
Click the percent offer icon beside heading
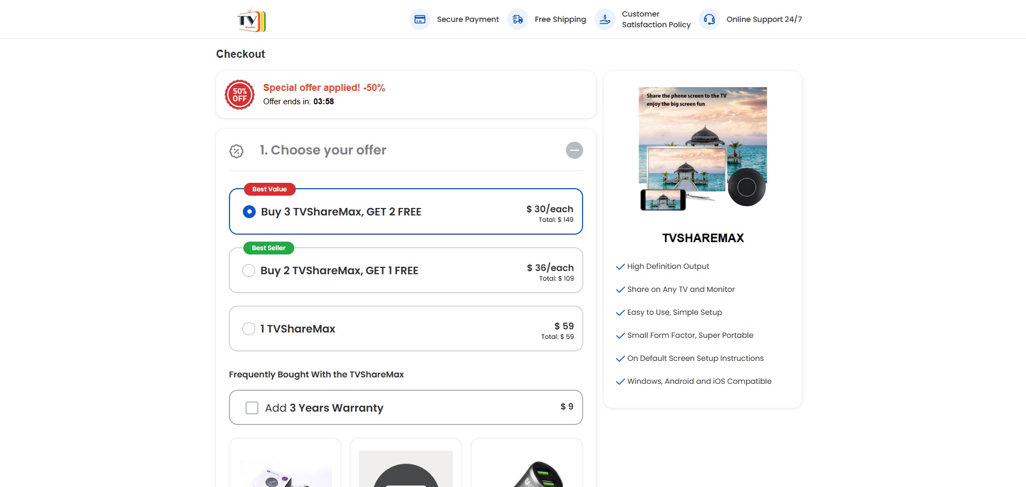click(x=236, y=151)
